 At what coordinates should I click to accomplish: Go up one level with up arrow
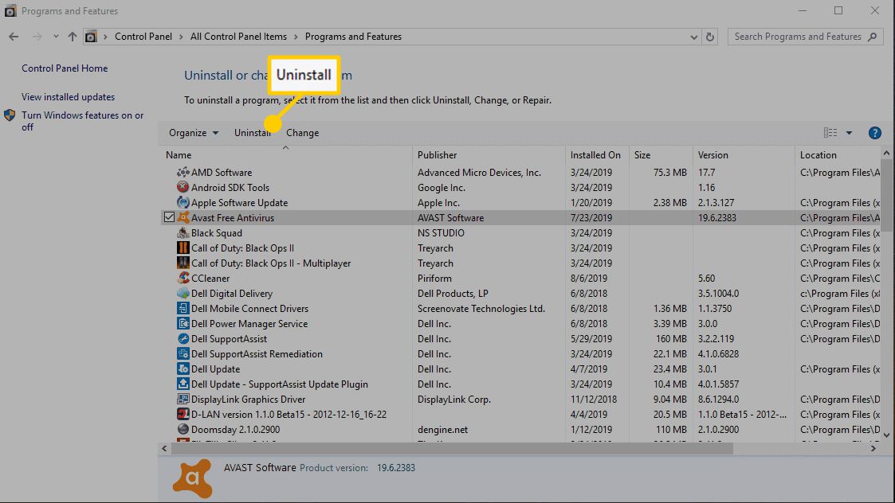pyautogui.click(x=73, y=37)
